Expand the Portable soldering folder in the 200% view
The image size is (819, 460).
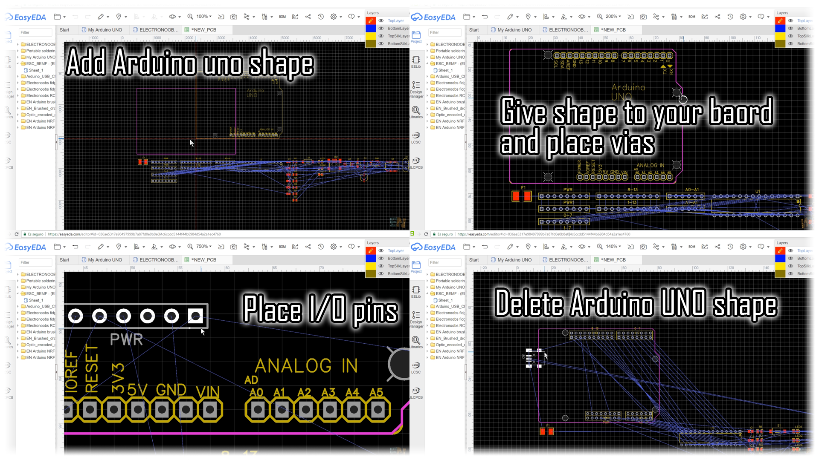427,51
